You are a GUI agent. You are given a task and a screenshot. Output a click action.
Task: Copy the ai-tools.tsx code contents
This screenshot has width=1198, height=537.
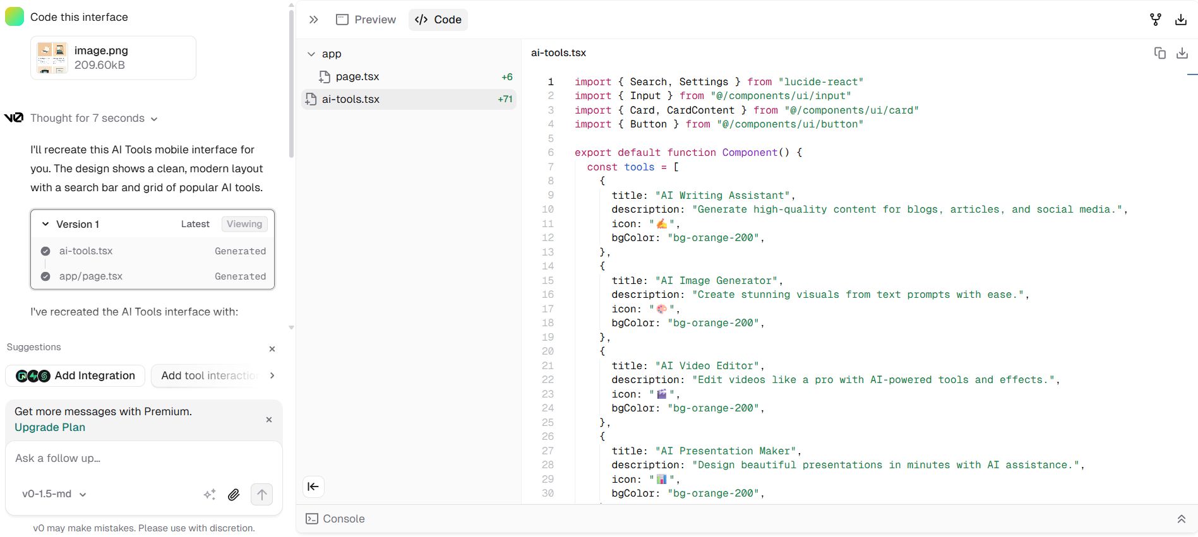1159,53
